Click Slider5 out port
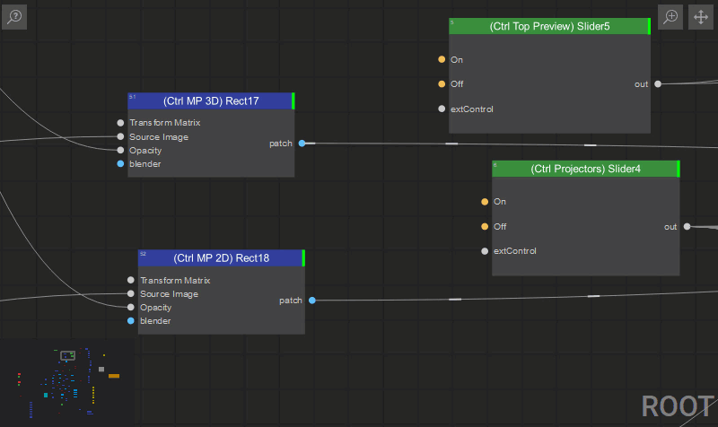The height and width of the screenshot is (427, 718). pos(658,83)
